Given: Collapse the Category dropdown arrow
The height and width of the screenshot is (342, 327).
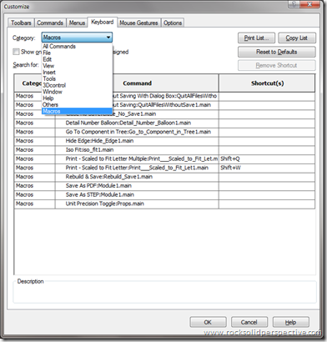Looking at the screenshot, I should point(108,38).
